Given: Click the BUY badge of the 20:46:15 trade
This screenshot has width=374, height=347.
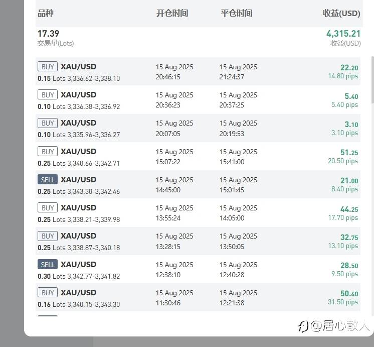Looking at the screenshot, I should coord(48,66).
